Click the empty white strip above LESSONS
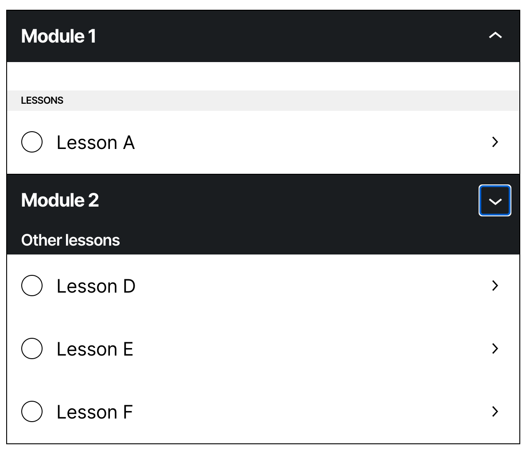This screenshot has width=530, height=454. pos(263,76)
